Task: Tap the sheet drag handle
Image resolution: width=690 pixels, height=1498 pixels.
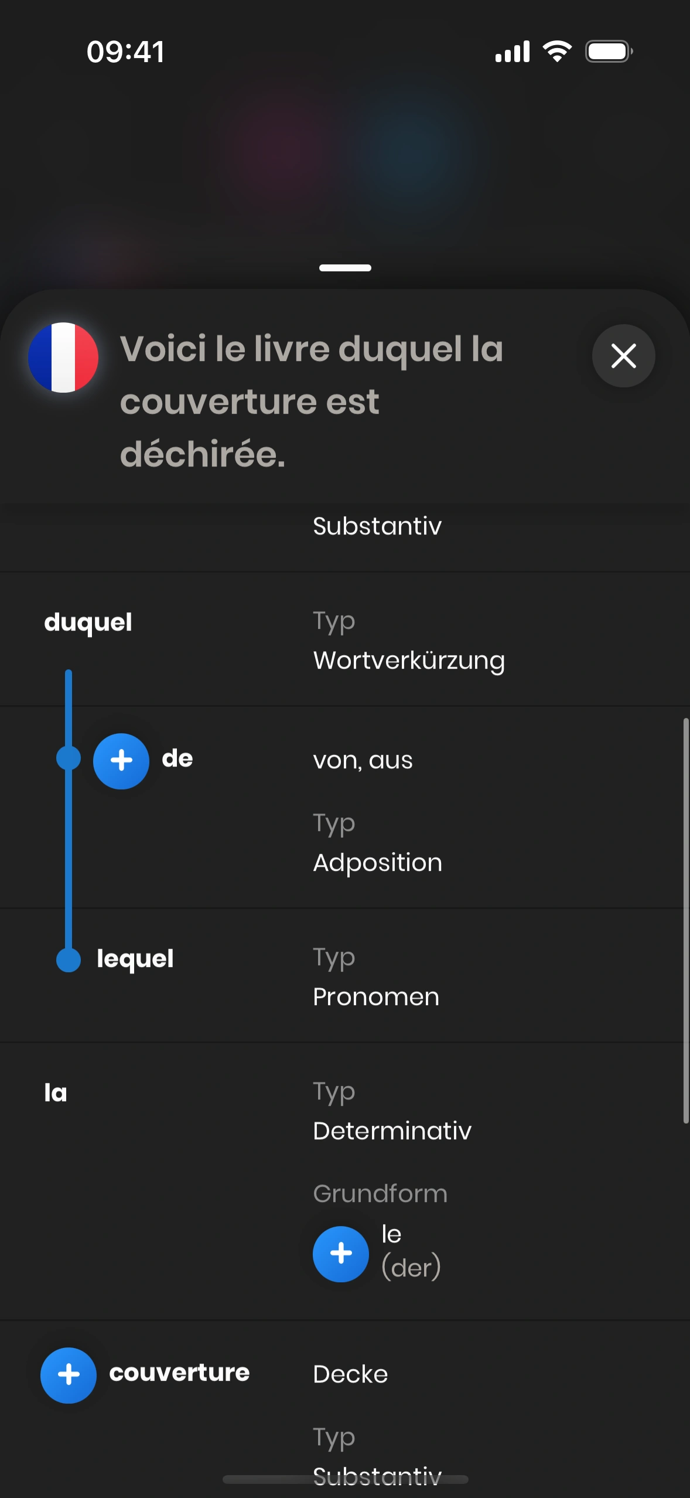Action: tap(345, 268)
